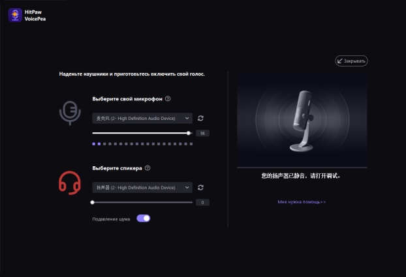Image resolution: width=406 pixels, height=277 pixels.
Task: Click the arrow icon in Закрывать button
Action: pos(339,61)
